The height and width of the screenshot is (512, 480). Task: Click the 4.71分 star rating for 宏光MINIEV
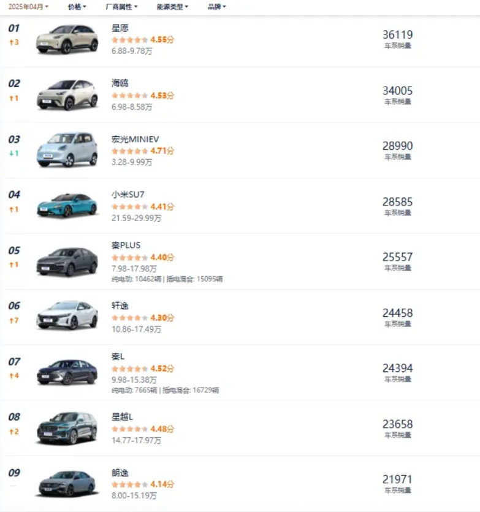coord(143,151)
